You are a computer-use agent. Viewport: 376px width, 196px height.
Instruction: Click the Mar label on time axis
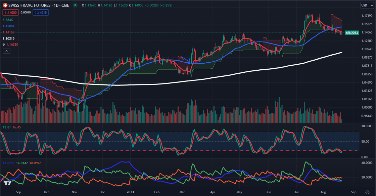182,192
